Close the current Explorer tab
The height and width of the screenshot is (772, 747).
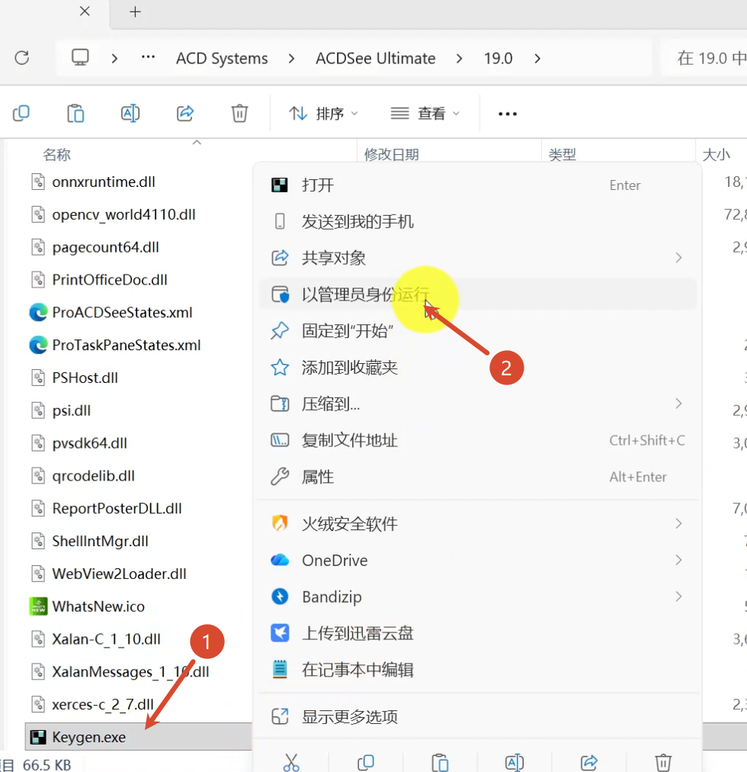point(85,11)
